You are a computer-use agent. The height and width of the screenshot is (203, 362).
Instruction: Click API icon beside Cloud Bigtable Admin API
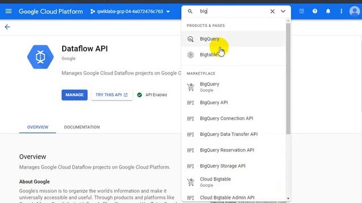tap(191, 198)
